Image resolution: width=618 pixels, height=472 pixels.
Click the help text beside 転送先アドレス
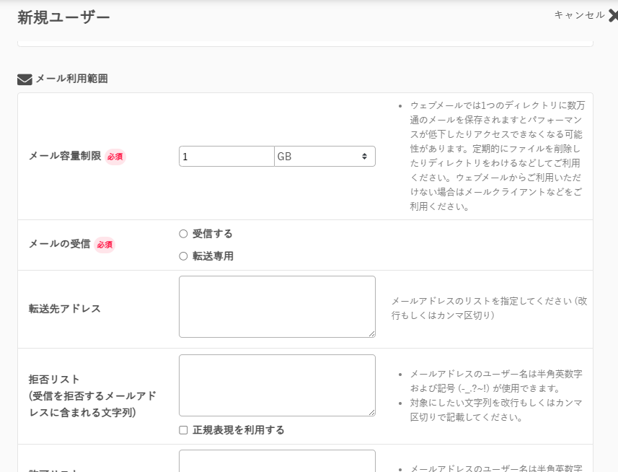point(489,308)
